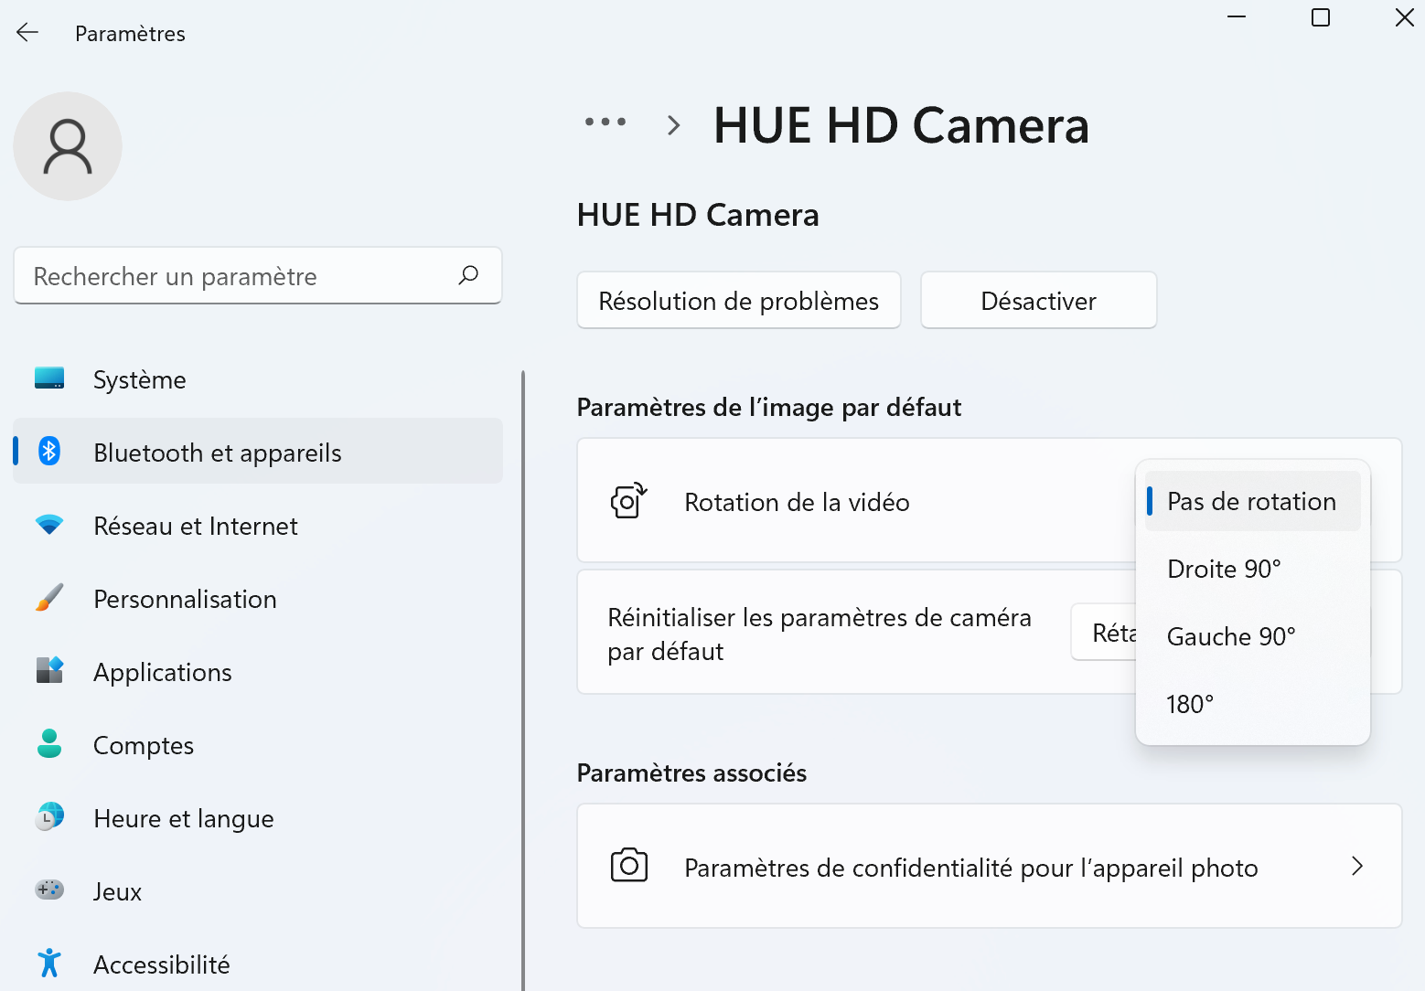This screenshot has width=1425, height=991.
Task: Open Heure et langue category
Action: click(258, 817)
